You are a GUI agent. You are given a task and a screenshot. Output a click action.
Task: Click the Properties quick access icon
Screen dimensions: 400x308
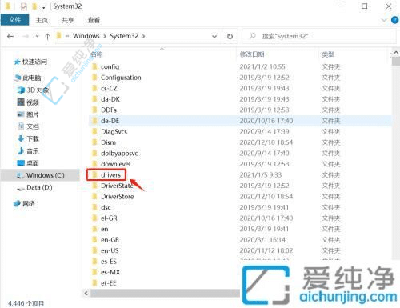tap(24, 6)
